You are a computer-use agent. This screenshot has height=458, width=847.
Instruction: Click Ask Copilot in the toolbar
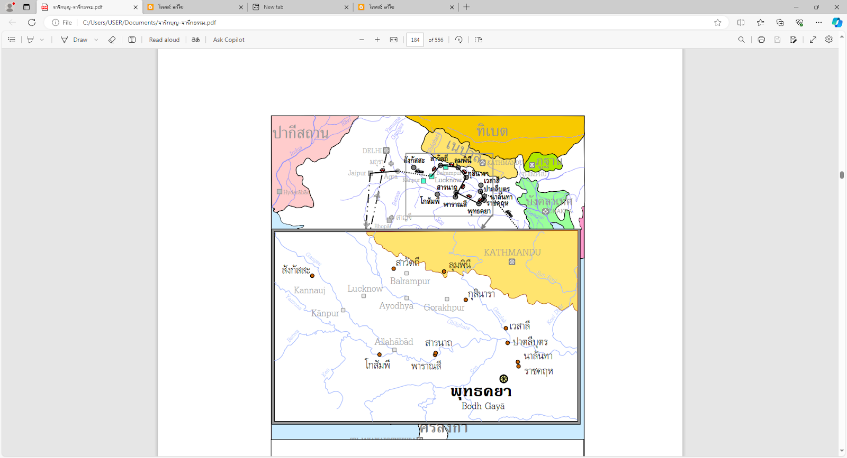(229, 40)
